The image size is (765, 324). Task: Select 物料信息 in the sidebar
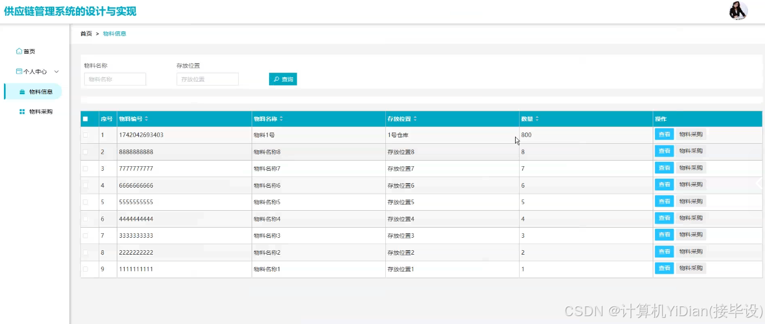click(x=33, y=92)
